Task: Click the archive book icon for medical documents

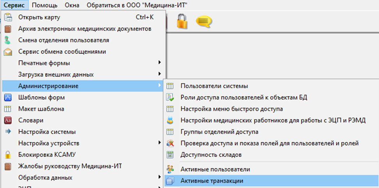Action: point(8,29)
